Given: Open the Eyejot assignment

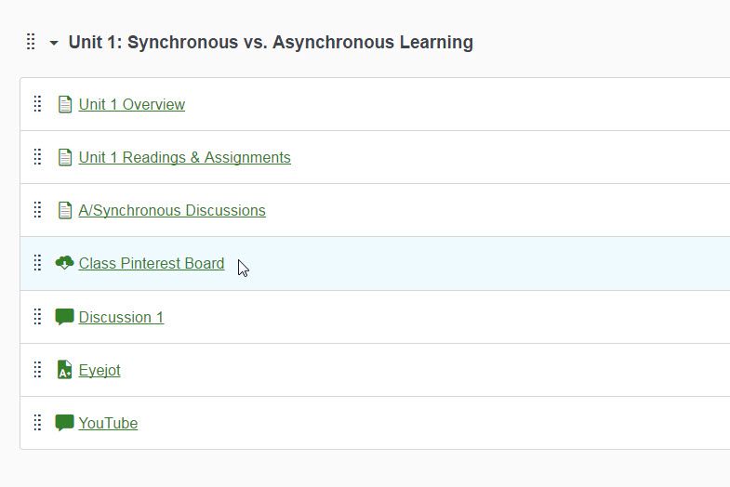Looking at the screenshot, I should pos(100,370).
